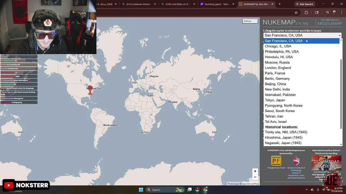Switch to the (309) X tab
Viewport: 346px width, 194px height.
click(x=108, y=4)
